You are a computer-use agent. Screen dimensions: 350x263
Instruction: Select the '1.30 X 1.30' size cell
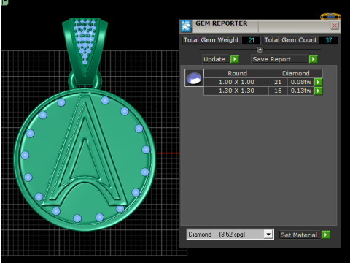[236, 91]
